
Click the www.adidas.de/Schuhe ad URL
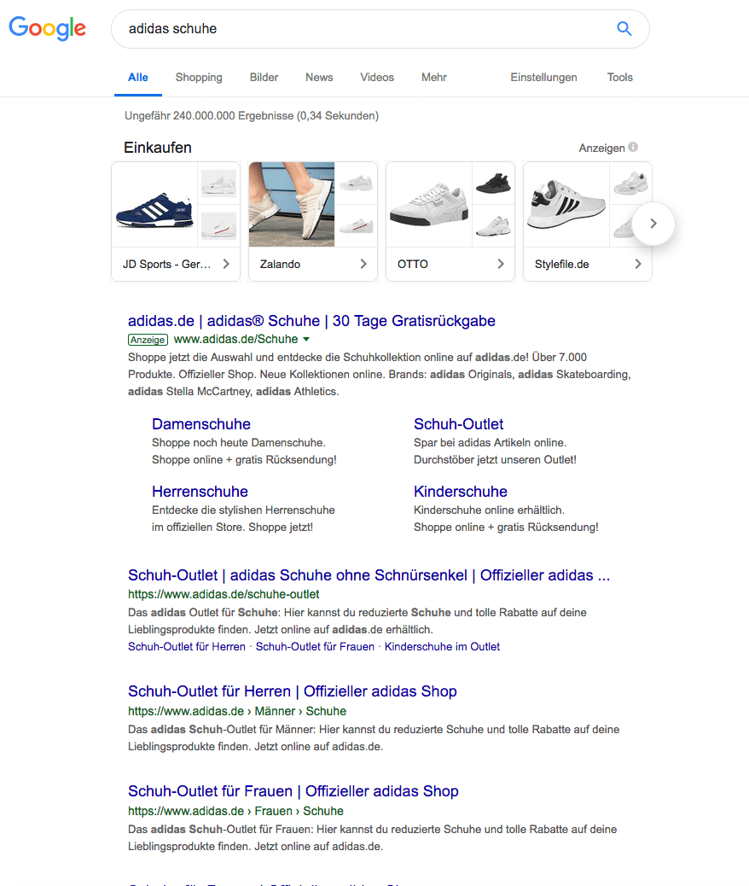[235, 339]
